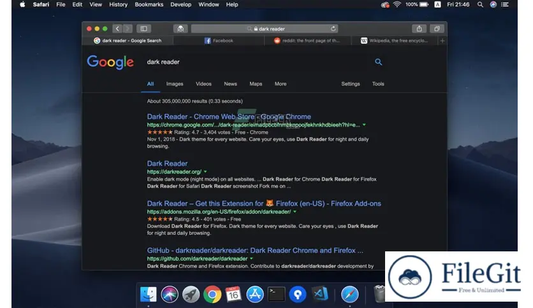Viewport: 533px width, 308px height.
Task: Open Trash in the Dock
Action: (379, 293)
